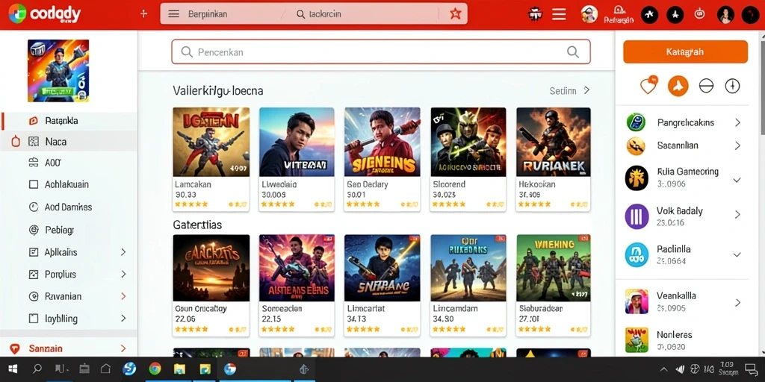Open the hamburger icon beside Berpinkan
765x382 pixels.
(x=173, y=14)
